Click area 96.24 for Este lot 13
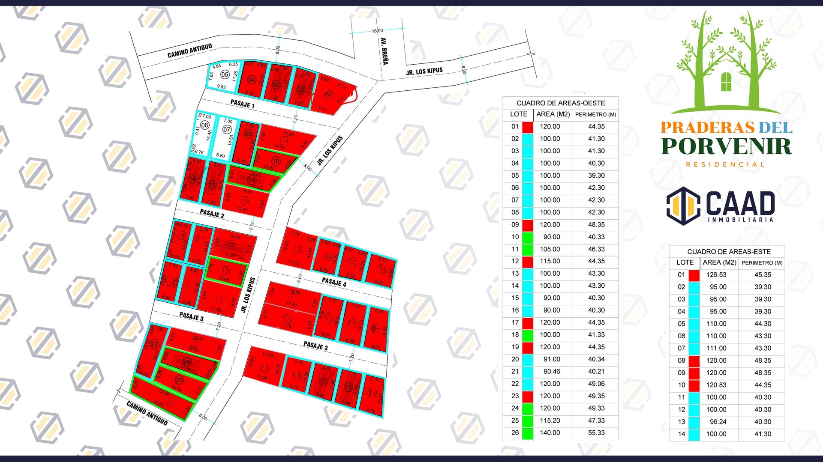Screen dimensions: 823x462 718,422
